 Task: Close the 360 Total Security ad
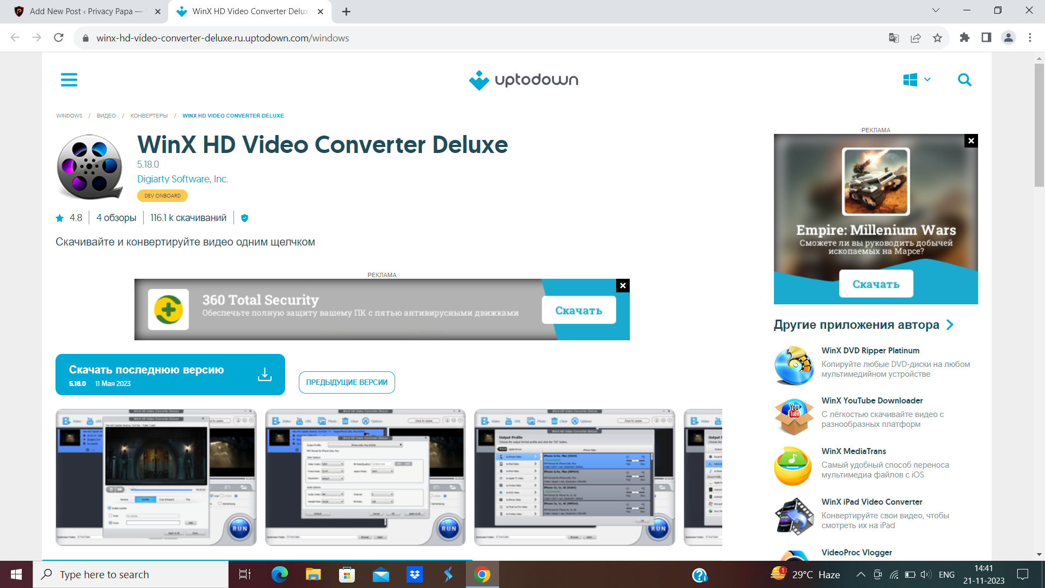pyautogui.click(x=623, y=286)
